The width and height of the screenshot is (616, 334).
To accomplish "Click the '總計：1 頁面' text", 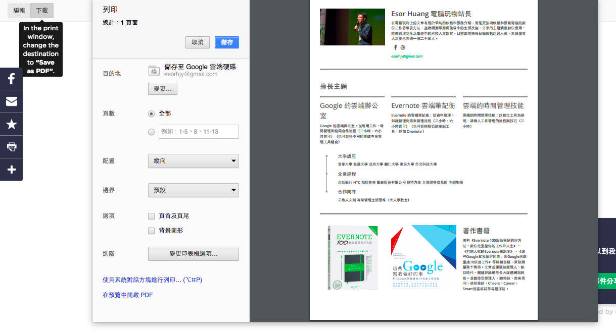I will (x=120, y=23).
